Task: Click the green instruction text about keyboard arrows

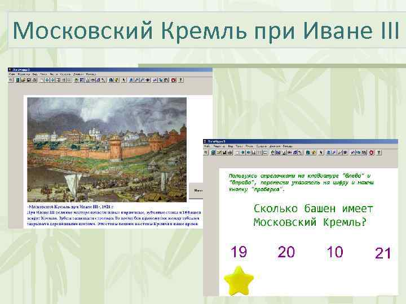Action: pos(301,182)
